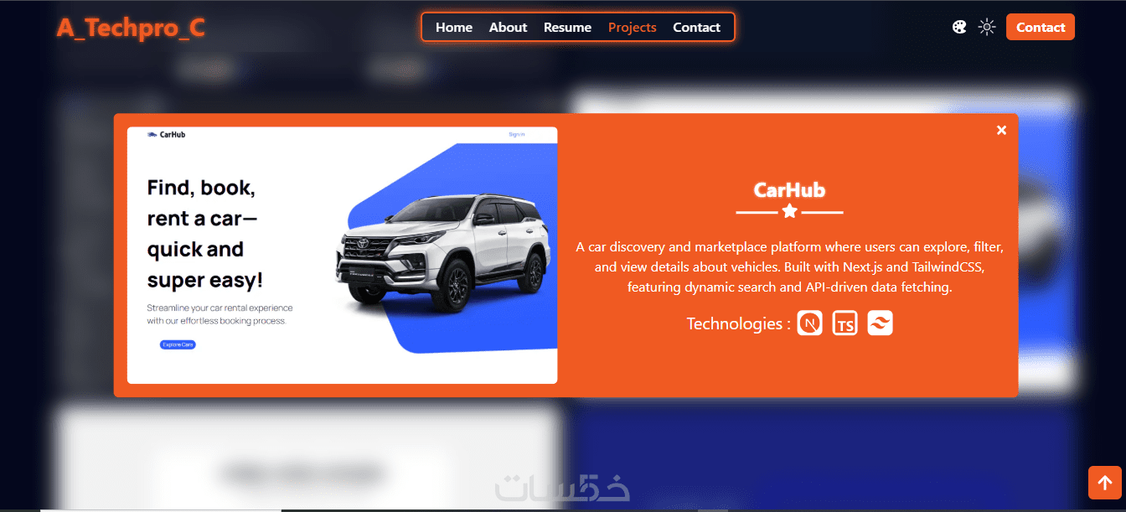Navigate to the Resume page

567,27
